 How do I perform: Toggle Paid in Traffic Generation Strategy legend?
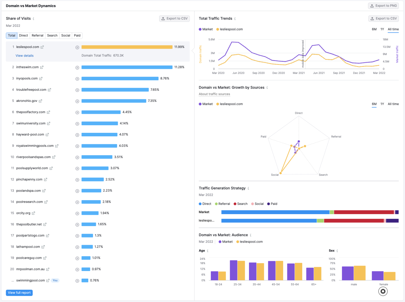(272, 204)
